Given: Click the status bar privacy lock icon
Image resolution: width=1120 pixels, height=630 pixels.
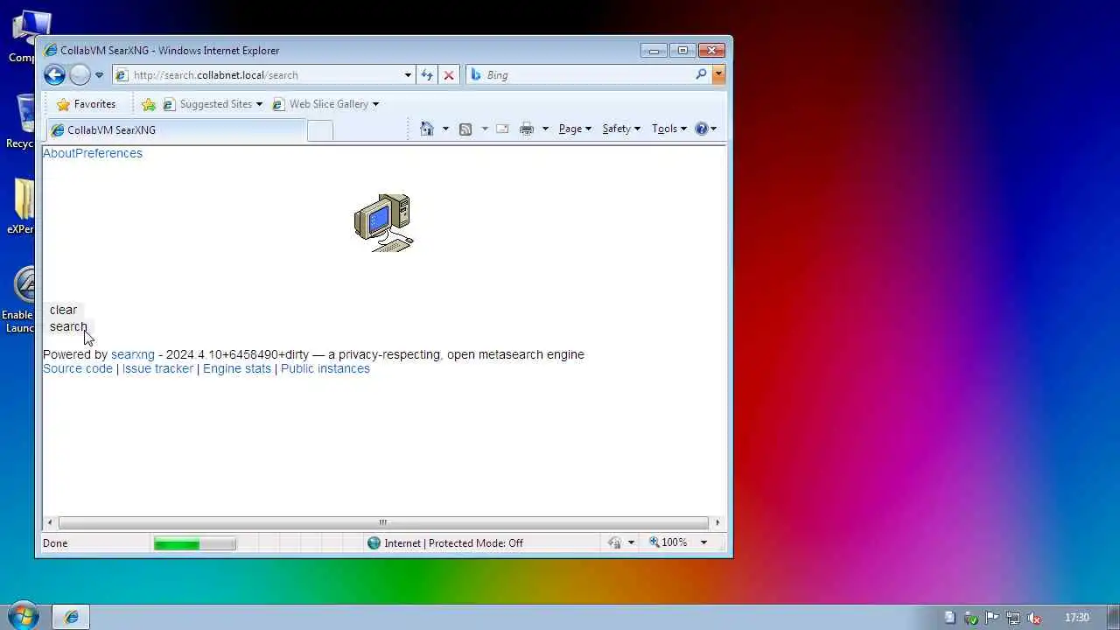Looking at the screenshot, I should 614,543.
